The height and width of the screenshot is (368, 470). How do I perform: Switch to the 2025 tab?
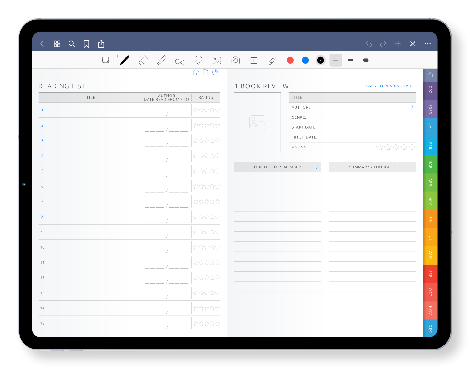click(431, 109)
